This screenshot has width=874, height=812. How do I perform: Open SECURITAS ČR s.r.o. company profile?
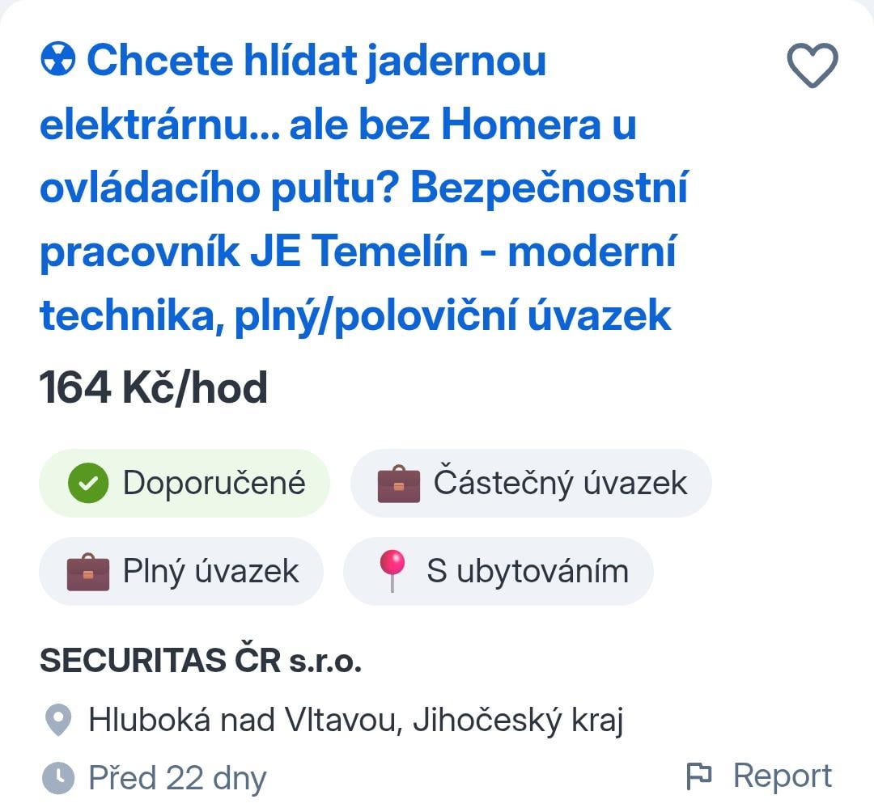point(202,659)
